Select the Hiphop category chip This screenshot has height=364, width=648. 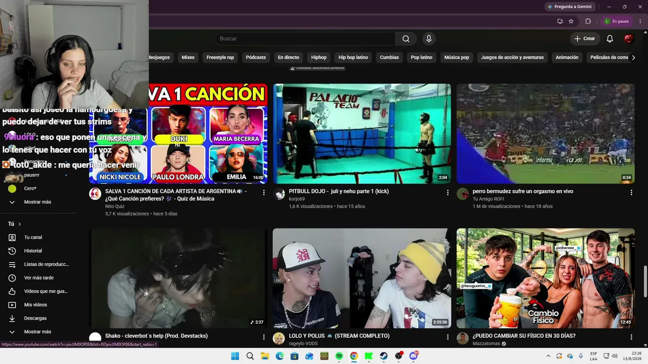tap(319, 58)
